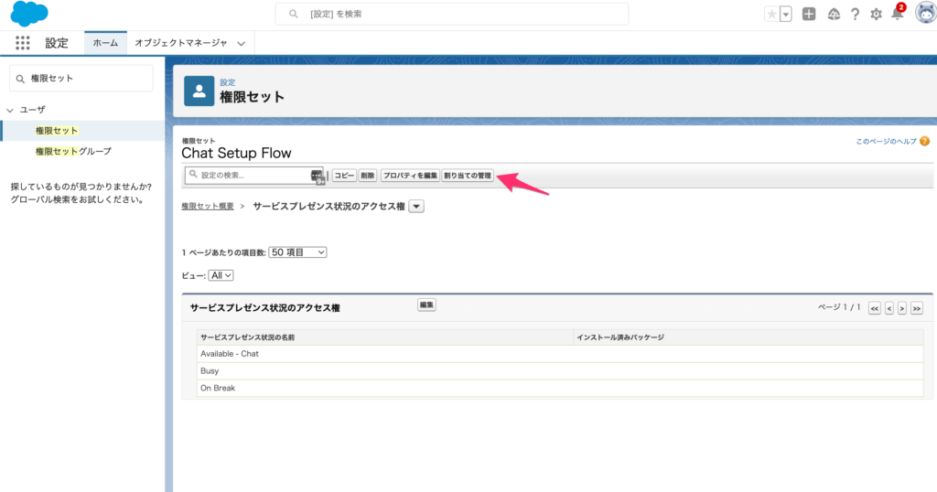The image size is (937, 492).
Task: Select 権限セットグループ in the sidebar
Action: pos(73,151)
